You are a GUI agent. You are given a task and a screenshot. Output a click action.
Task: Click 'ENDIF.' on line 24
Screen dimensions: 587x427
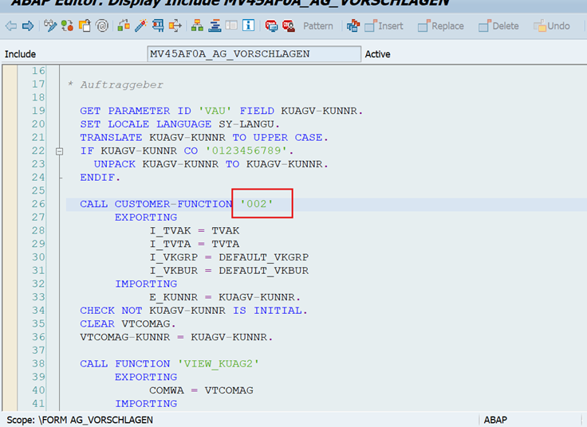[100, 178]
